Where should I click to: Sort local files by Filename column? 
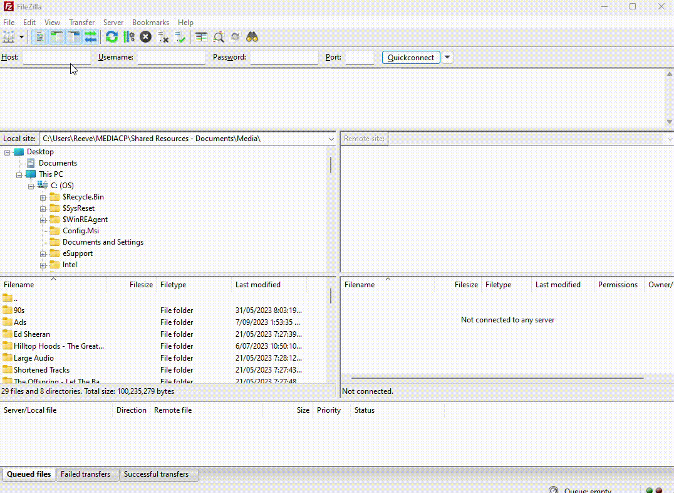(x=53, y=285)
